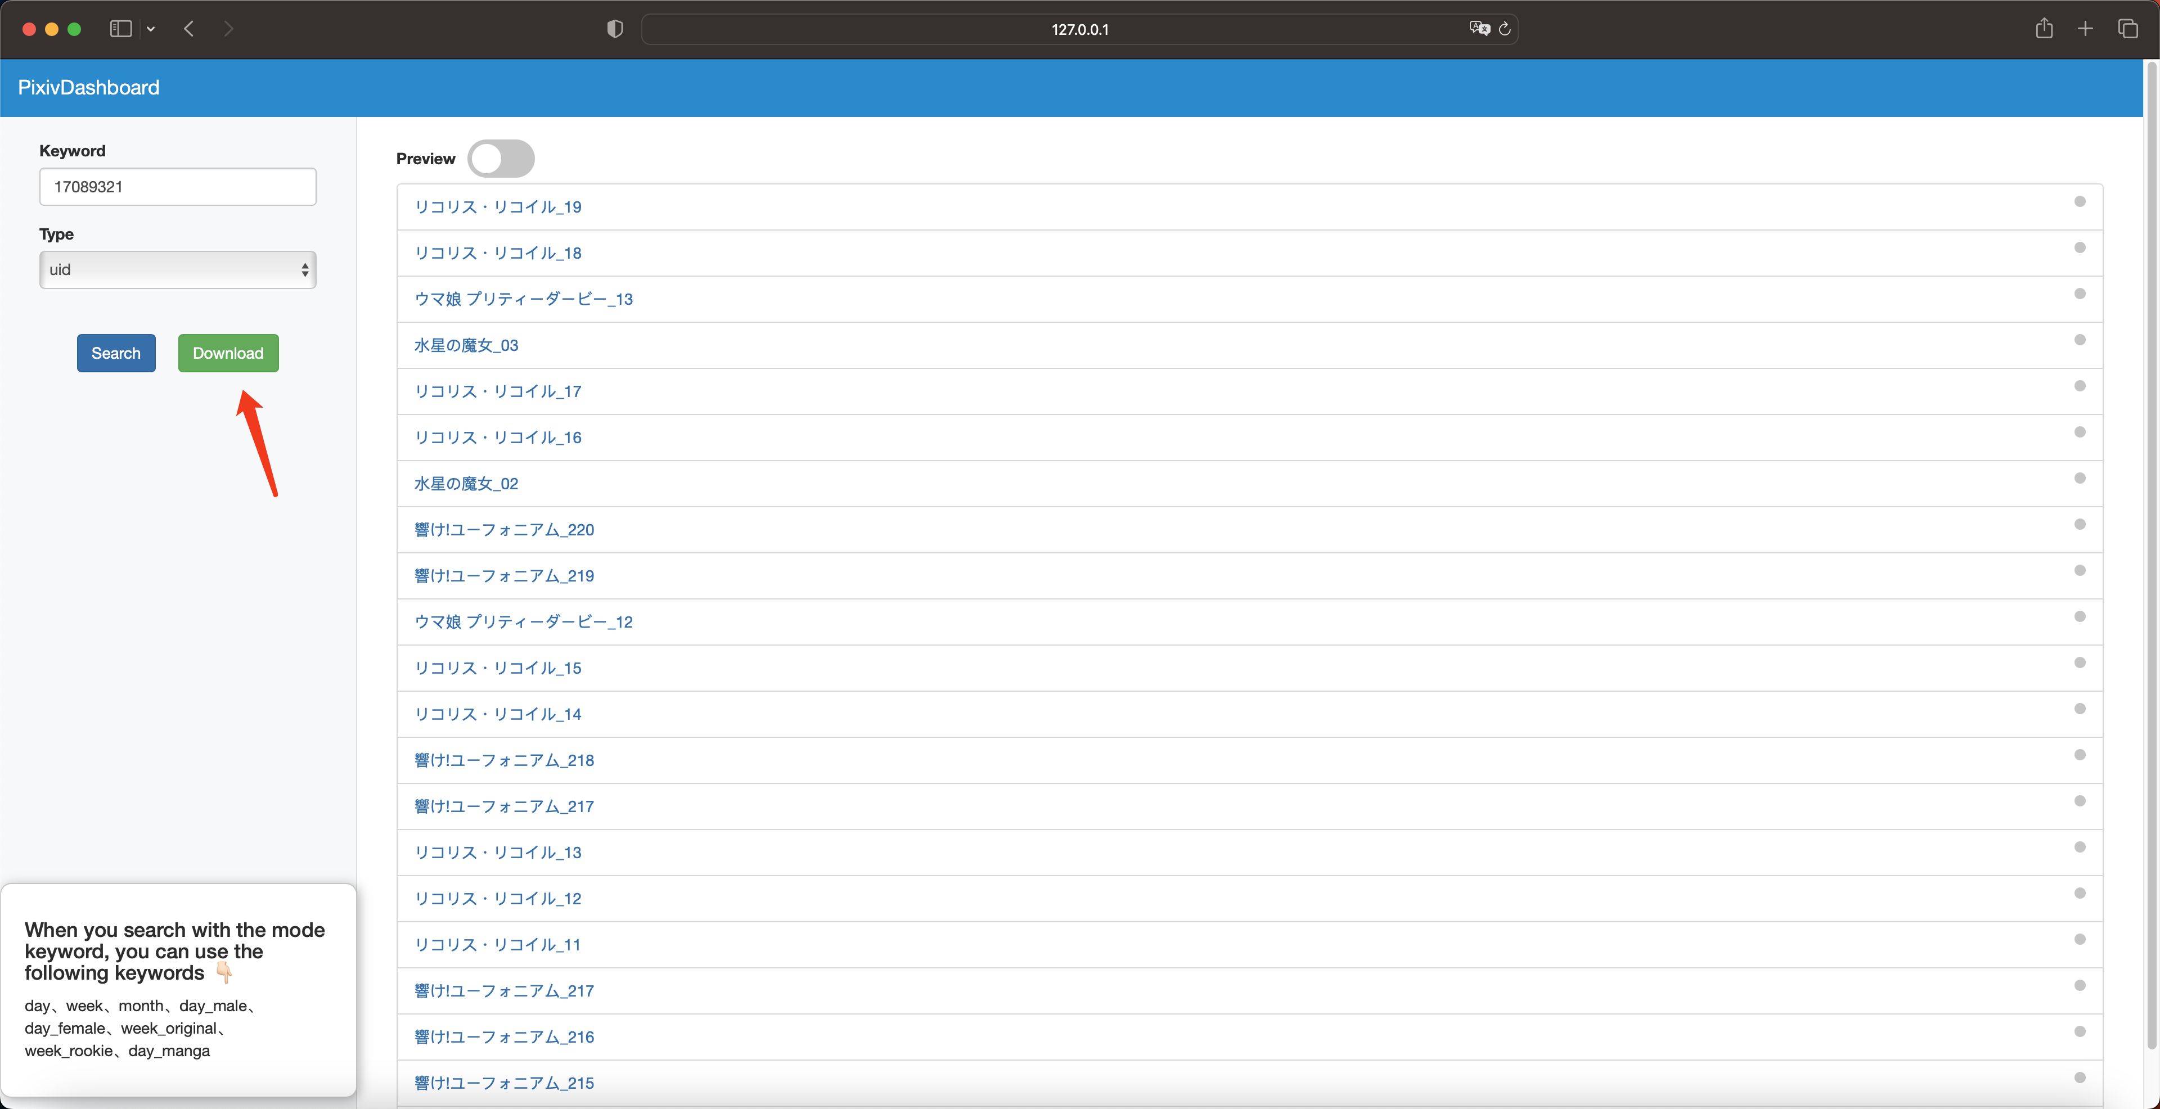Click status dot for 響け!ユーフォニアム_220
Image resolution: width=2160 pixels, height=1109 pixels.
pos(2080,525)
